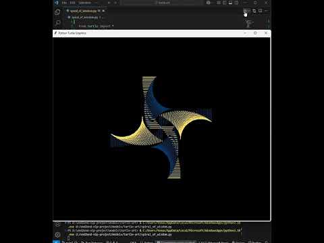The height and width of the screenshot is (243, 324).
Task: Click the code minimap
Action: tap(249, 24)
